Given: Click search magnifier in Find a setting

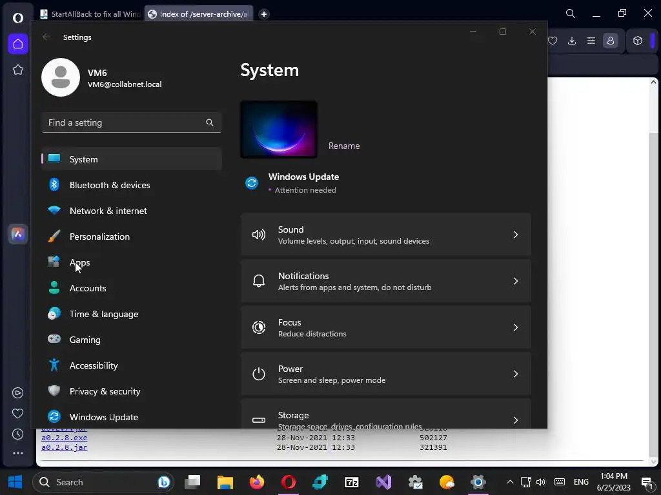Looking at the screenshot, I should click(x=210, y=122).
